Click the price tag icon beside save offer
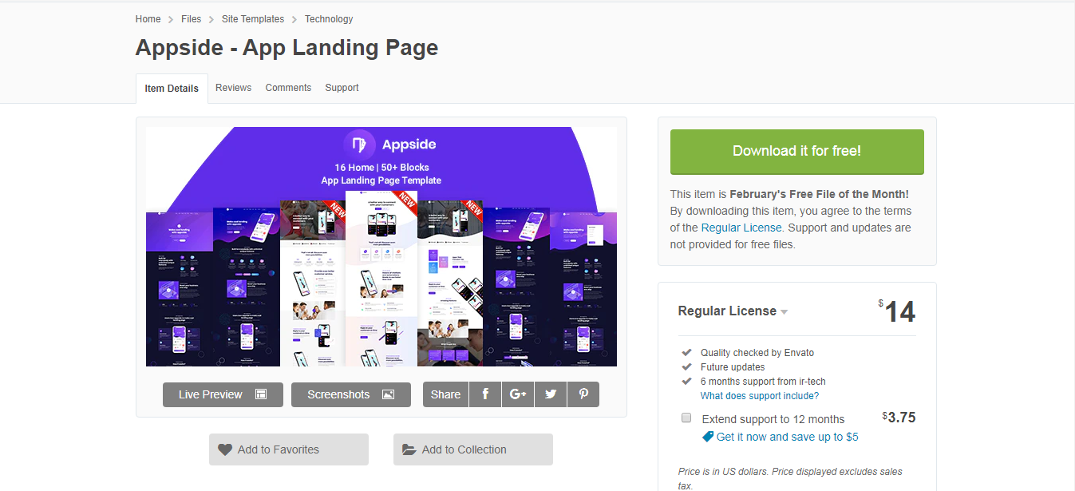1075x491 pixels. (707, 437)
